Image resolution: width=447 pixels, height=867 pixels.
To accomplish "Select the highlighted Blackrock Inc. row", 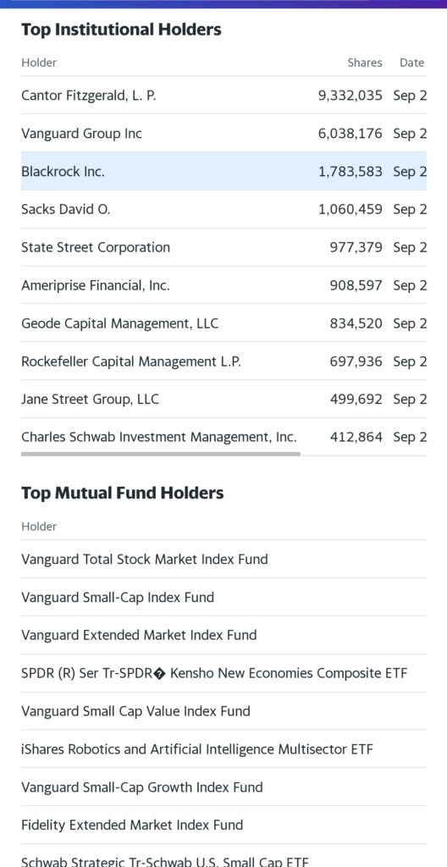I will [223, 171].
